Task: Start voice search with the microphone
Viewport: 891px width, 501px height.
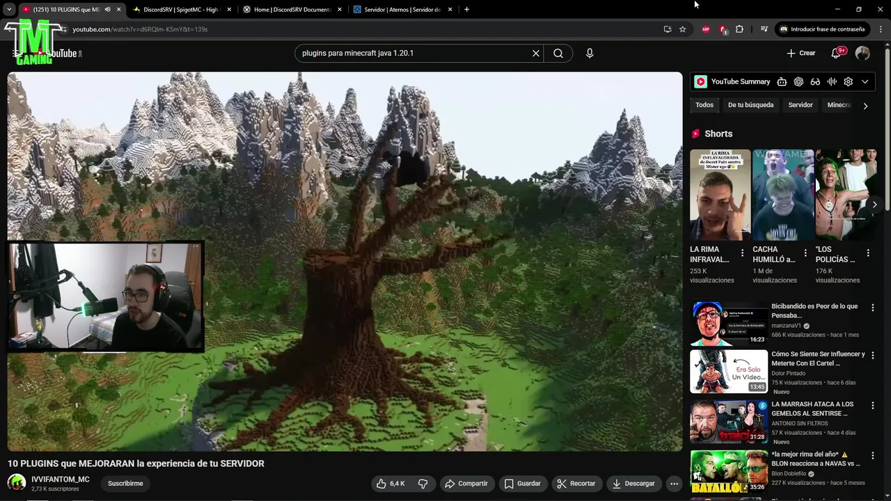Action: point(590,53)
